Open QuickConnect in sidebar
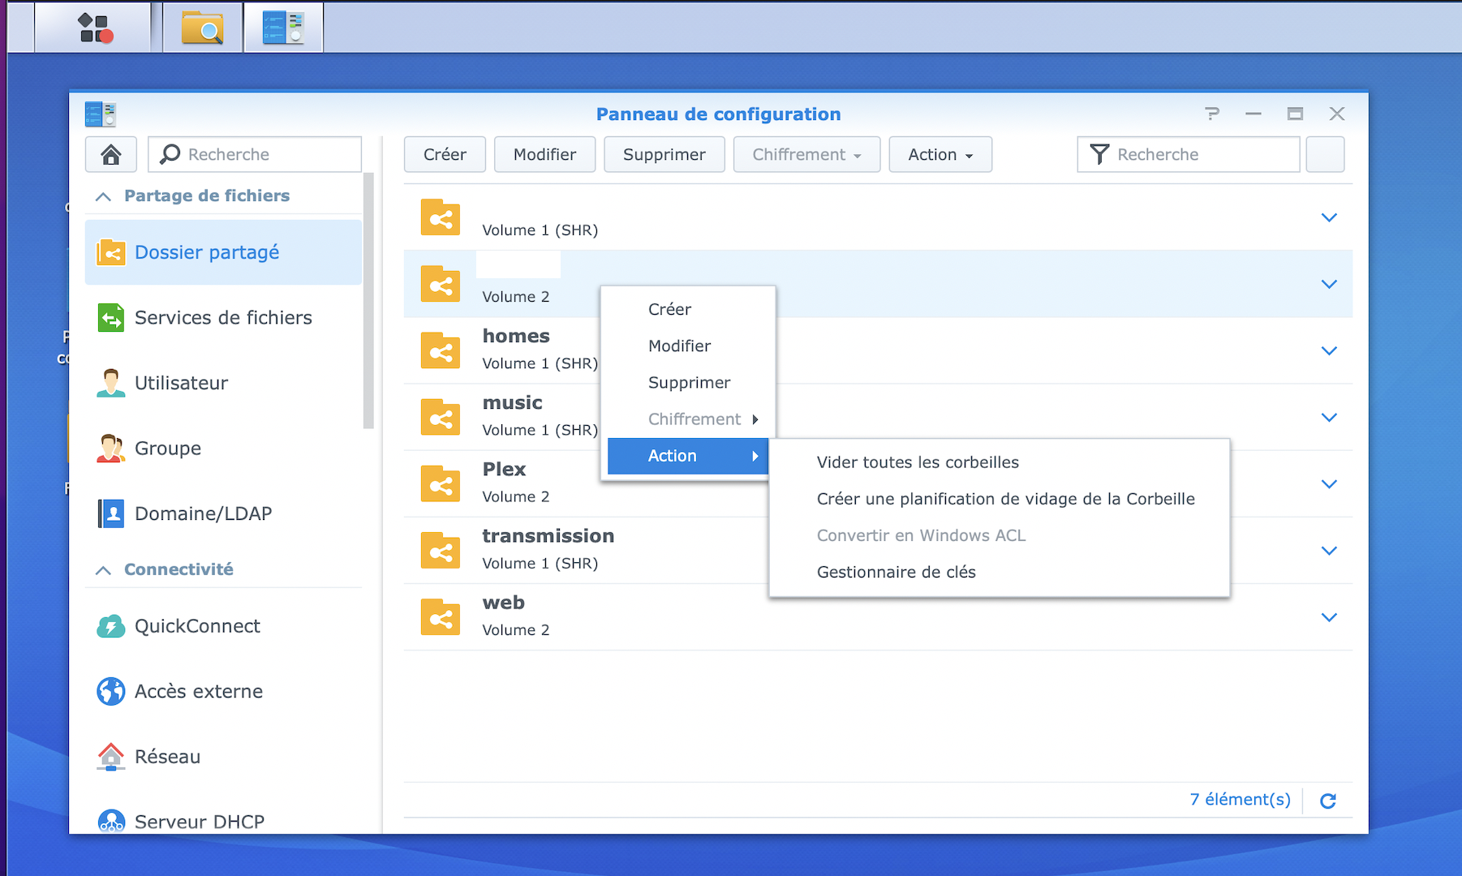Image resolution: width=1462 pixels, height=876 pixels. click(223, 626)
